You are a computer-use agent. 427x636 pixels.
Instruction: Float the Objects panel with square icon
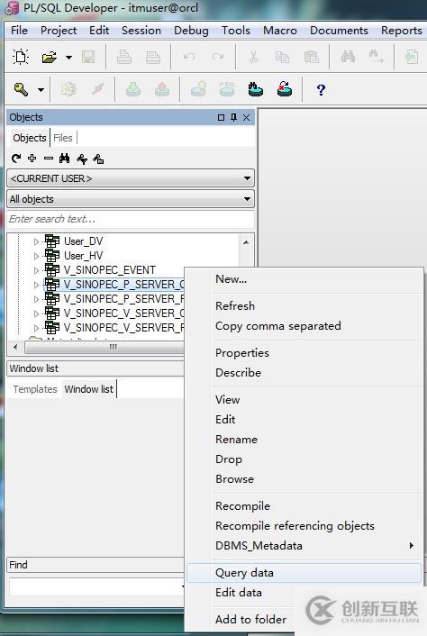(x=221, y=117)
